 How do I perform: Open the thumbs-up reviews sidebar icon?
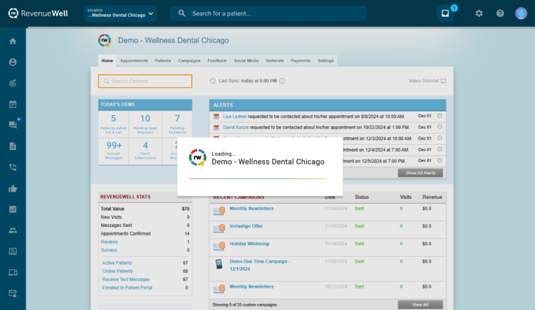[12, 189]
